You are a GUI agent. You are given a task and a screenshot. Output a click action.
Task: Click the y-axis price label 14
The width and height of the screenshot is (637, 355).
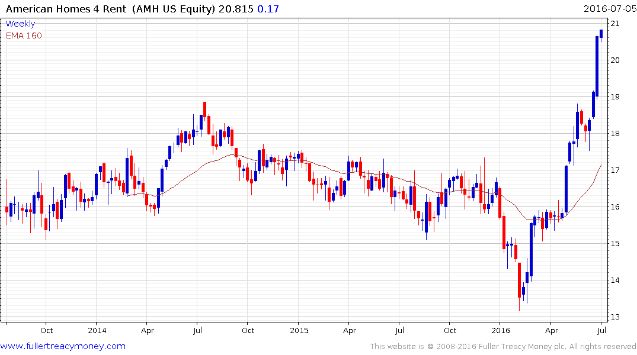[615, 280]
